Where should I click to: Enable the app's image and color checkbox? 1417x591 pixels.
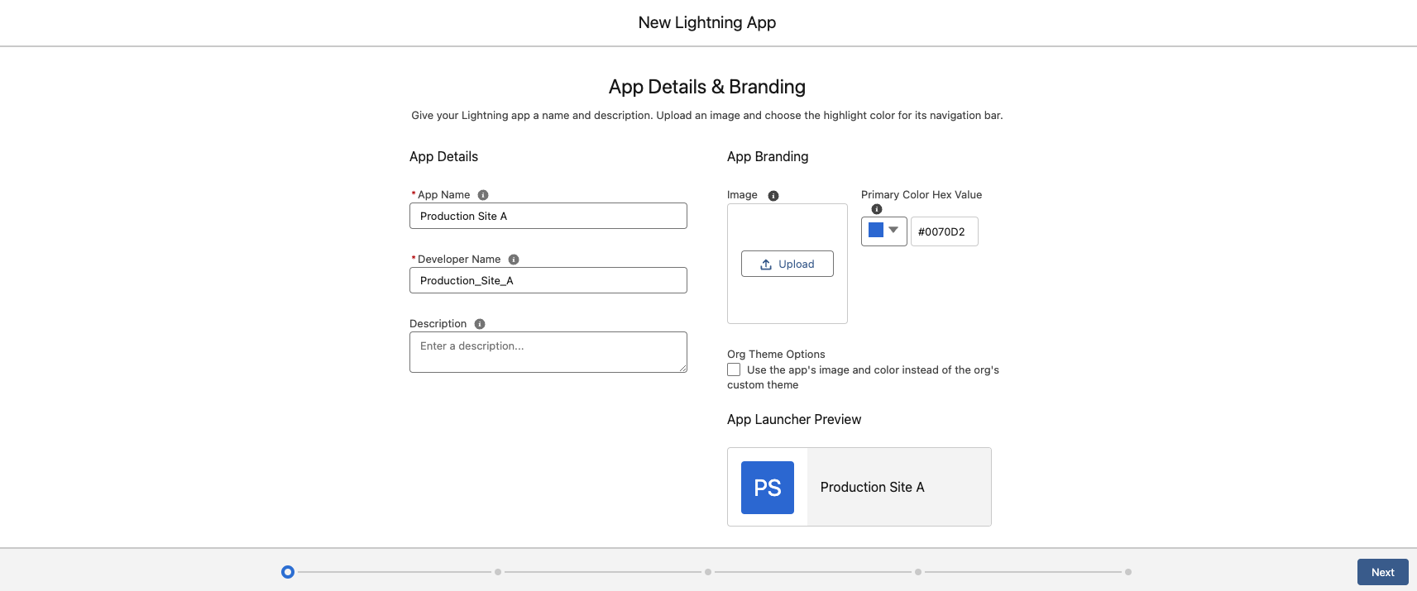point(734,370)
